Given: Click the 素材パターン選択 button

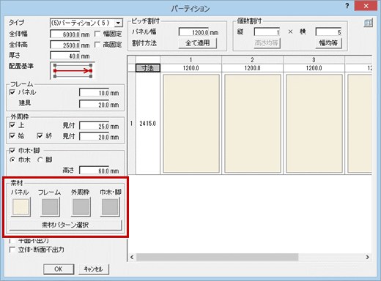Looking at the screenshot, I should (65, 225).
